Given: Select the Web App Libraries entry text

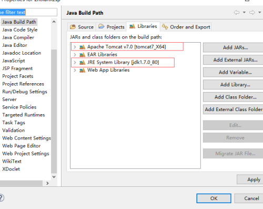Looking at the screenshot, I should (108, 70).
